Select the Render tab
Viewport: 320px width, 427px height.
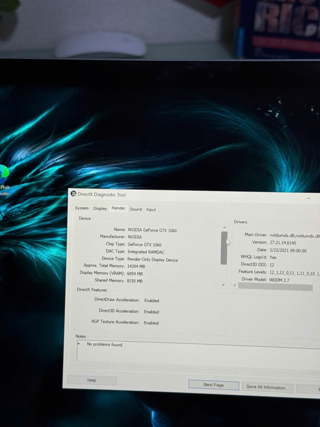[118, 208]
